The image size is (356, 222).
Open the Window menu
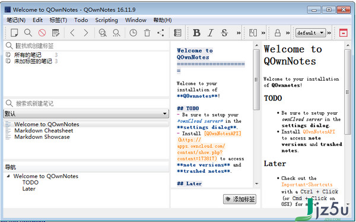coord(136,20)
